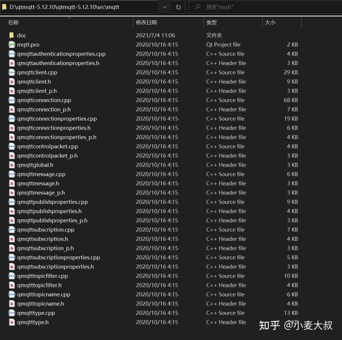This screenshot has width=342, height=340.
Task: Click the qmqttsubscriptionproperties.cpp file icon
Action: [x=11, y=257]
